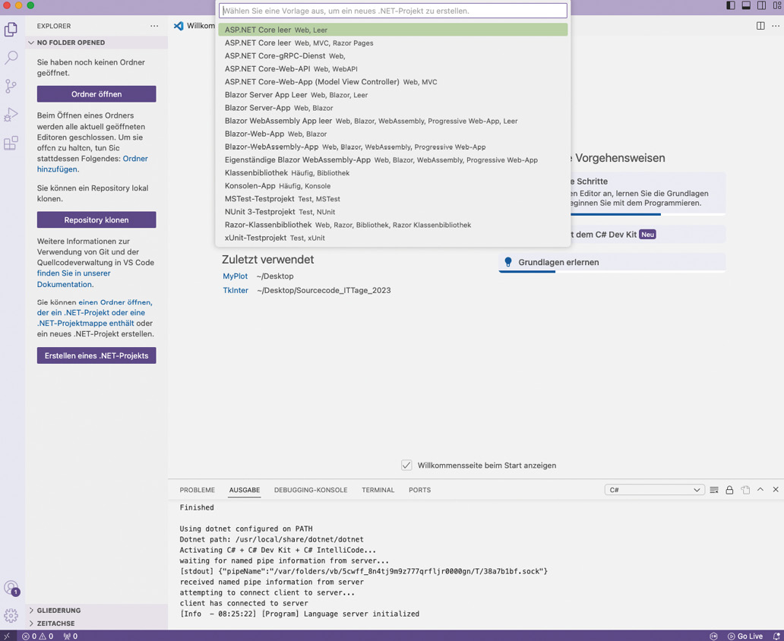The height and width of the screenshot is (641, 784).
Task: Open editor more actions ellipsis
Action: point(776,26)
